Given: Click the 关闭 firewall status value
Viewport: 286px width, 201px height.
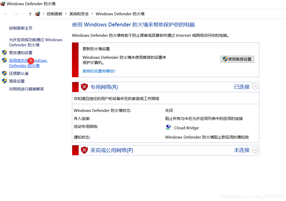Looking at the screenshot, I should (169, 110).
